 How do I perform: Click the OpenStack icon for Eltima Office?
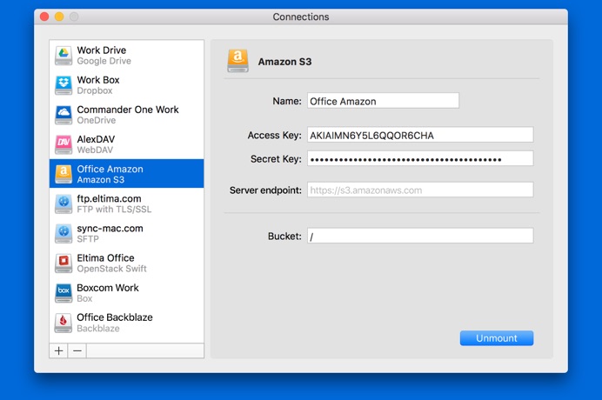64,263
